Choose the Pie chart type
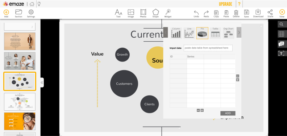This screenshot has height=136, width=287. pos(202,33)
